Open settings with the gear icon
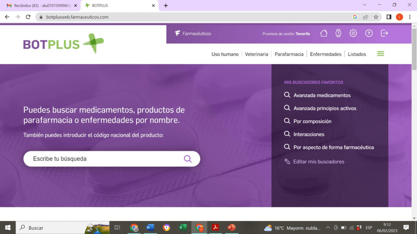The width and height of the screenshot is (417, 234). click(353, 33)
